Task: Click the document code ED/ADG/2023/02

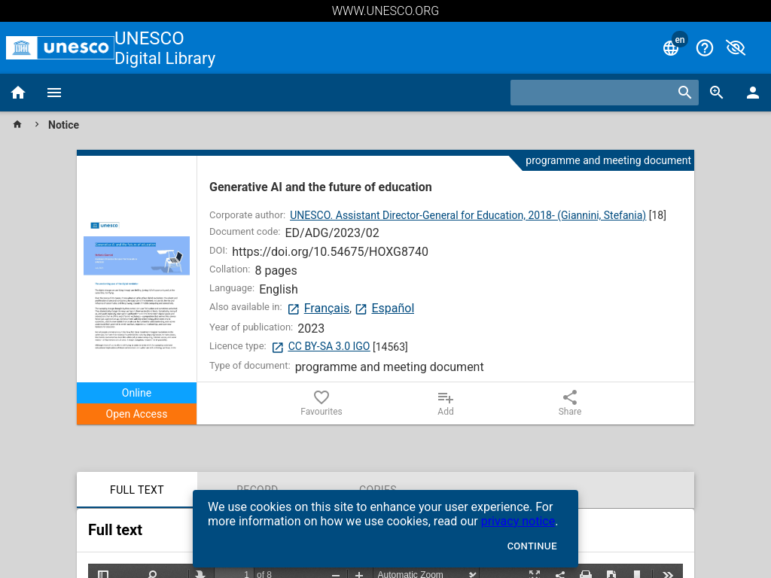Action: (x=332, y=233)
